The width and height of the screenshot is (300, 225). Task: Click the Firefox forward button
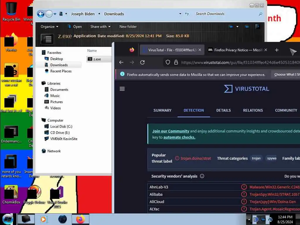[x=132, y=62]
